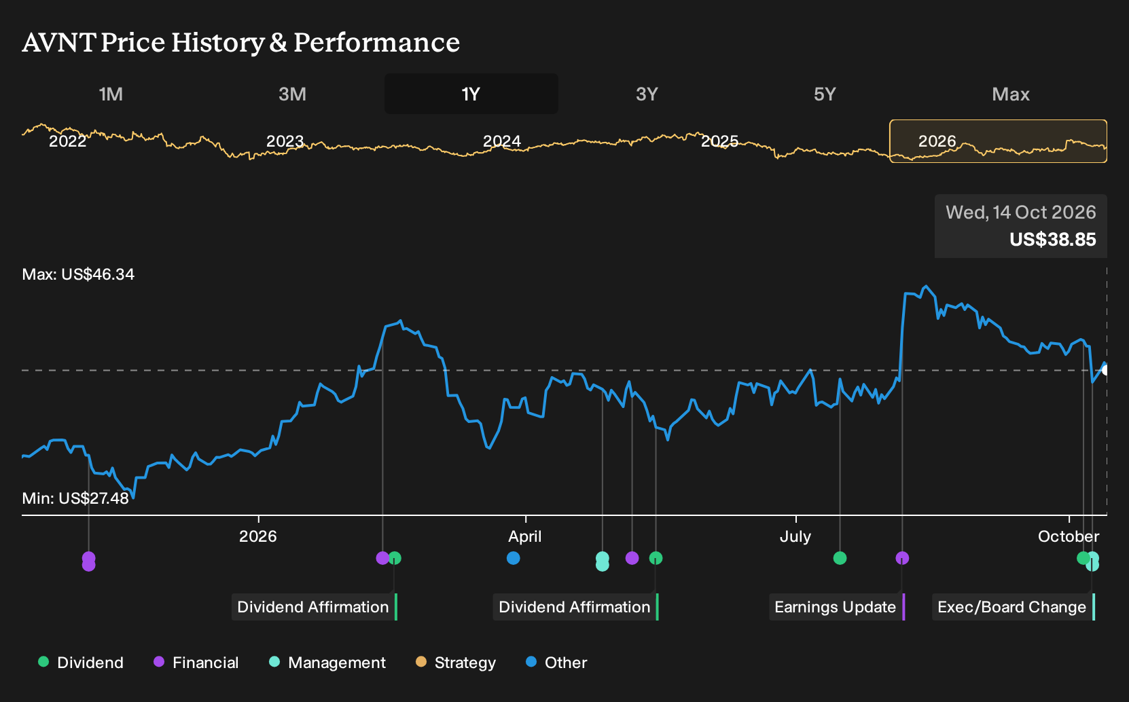
Task: Toggle the Management legend filter
Action: 327,663
